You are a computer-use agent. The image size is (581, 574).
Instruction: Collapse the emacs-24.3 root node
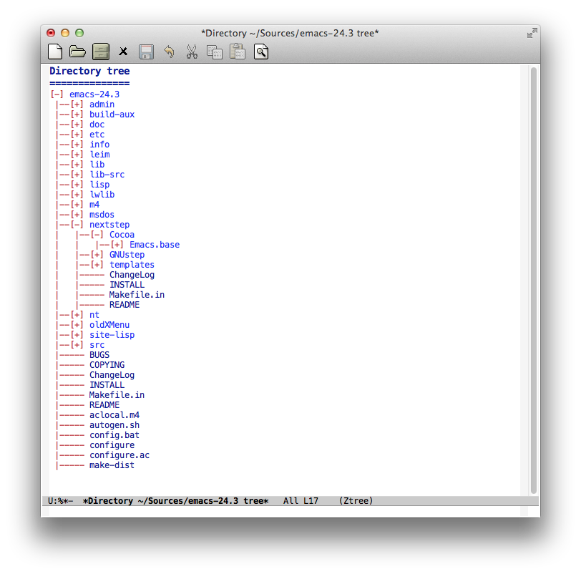pos(57,94)
